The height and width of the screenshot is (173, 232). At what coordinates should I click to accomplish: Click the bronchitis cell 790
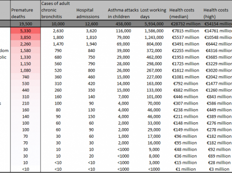point(58,51)
